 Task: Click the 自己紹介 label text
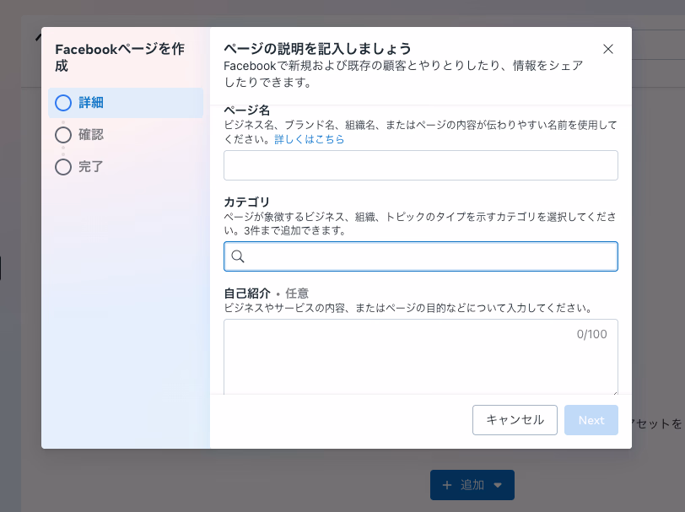tap(247, 294)
